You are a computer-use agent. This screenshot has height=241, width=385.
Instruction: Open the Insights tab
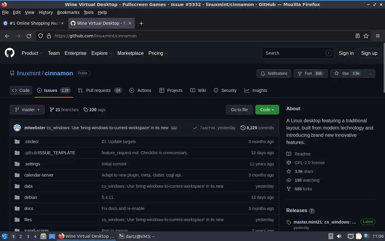point(256,90)
